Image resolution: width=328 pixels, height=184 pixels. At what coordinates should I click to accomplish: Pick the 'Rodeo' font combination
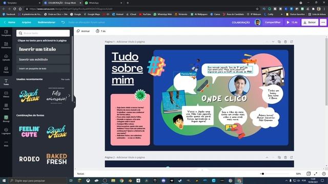[x=29, y=159]
